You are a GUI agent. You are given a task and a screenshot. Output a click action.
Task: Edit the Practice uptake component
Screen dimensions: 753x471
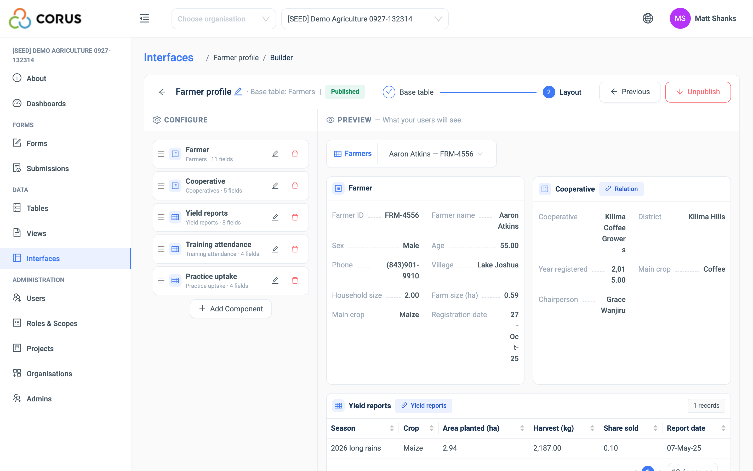click(x=275, y=281)
